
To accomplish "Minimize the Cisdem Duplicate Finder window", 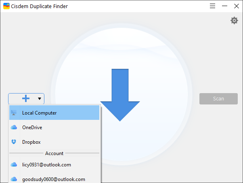I will coord(224,6).
